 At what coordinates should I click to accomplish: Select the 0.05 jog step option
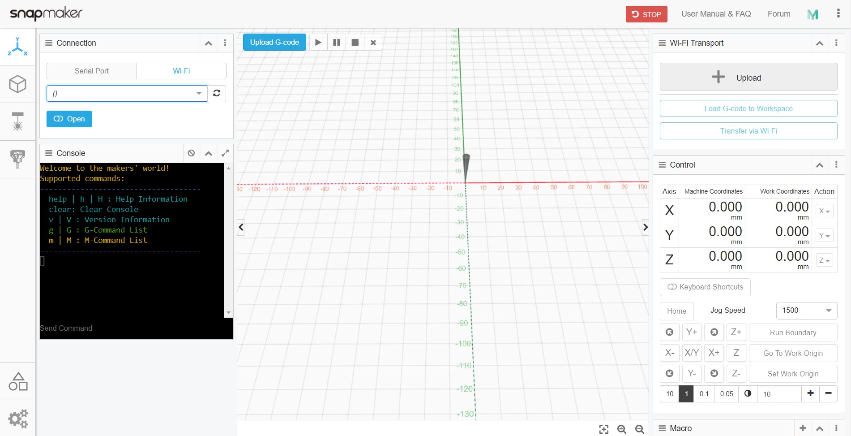[x=726, y=394]
